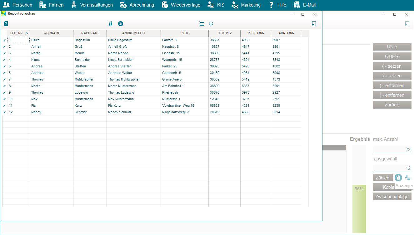The height and width of the screenshot is (235, 414).
Task: Click the folder stamp icon right of Anzeigen
Action: tap(408, 178)
